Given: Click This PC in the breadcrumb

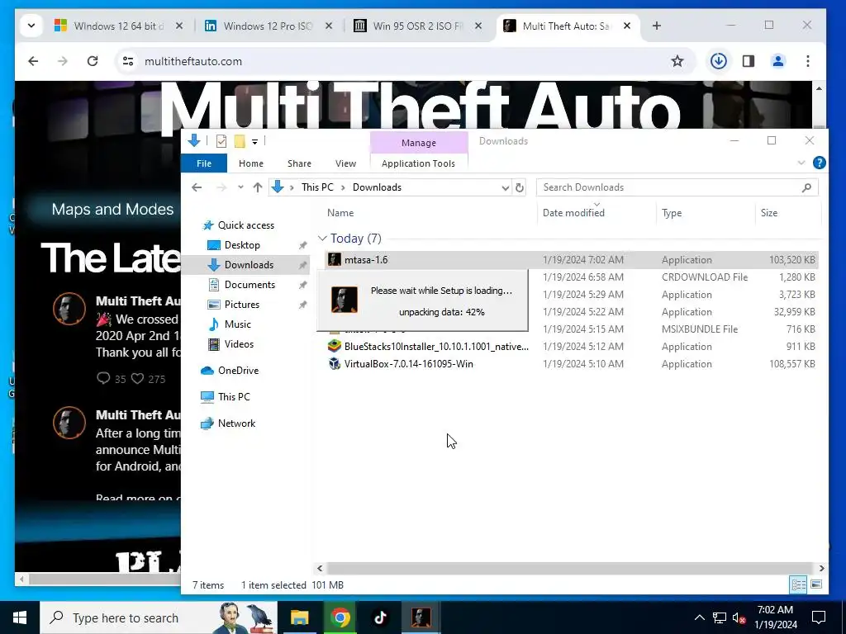Looking at the screenshot, I should click(317, 187).
